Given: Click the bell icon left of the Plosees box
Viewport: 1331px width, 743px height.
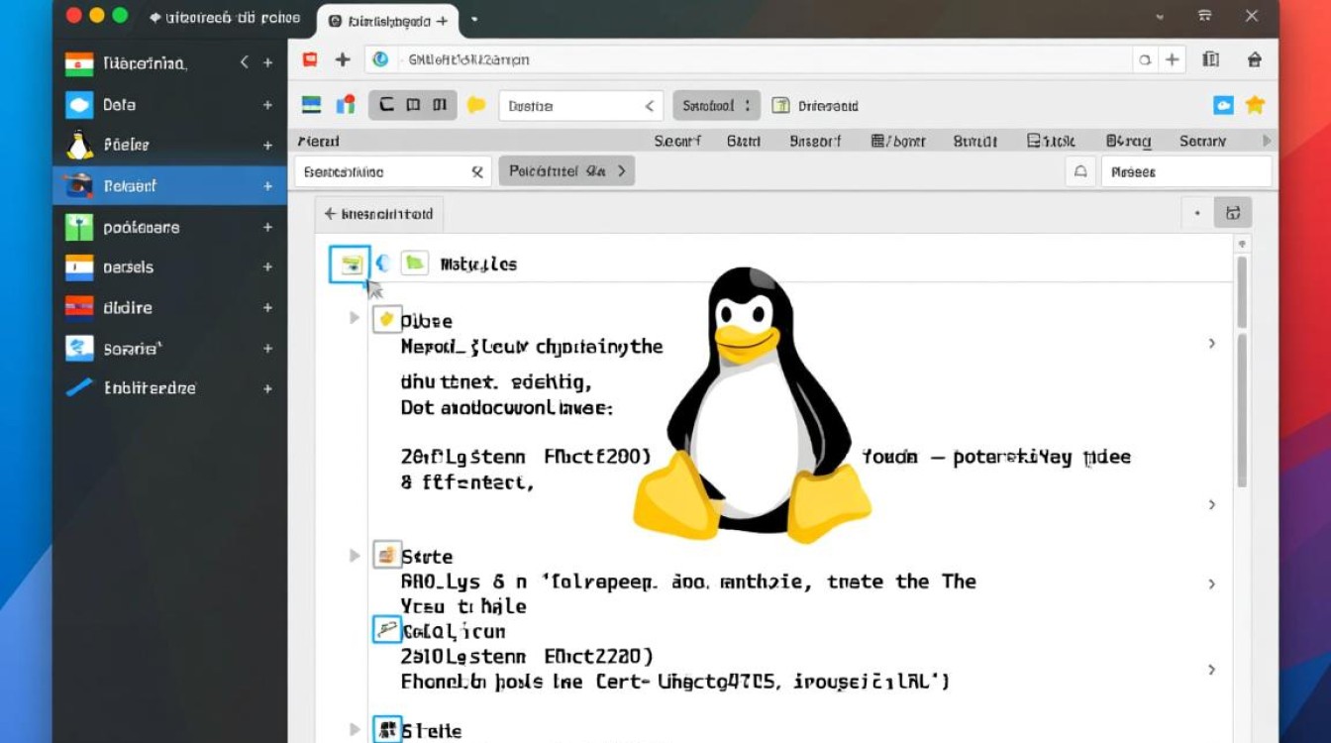Looking at the screenshot, I should (x=1080, y=170).
